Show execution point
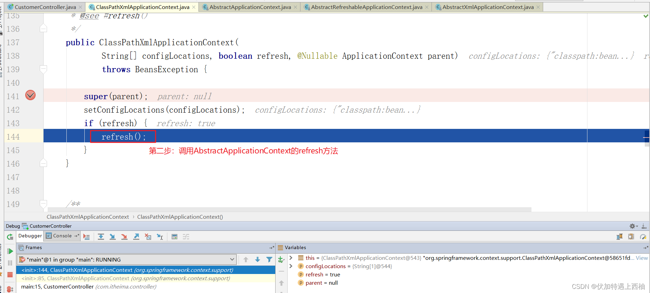This screenshot has height=293, width=650. [x=87, y=237]
